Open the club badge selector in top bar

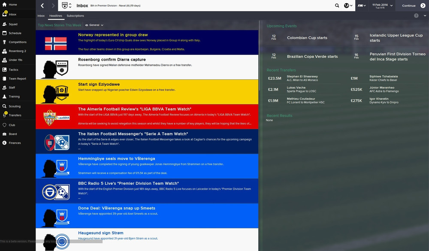tap(66, 6)
